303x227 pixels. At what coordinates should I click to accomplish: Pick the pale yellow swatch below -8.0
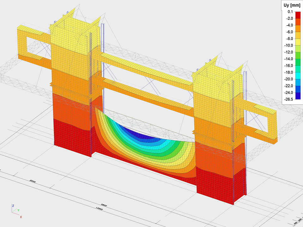coord(298,42)
